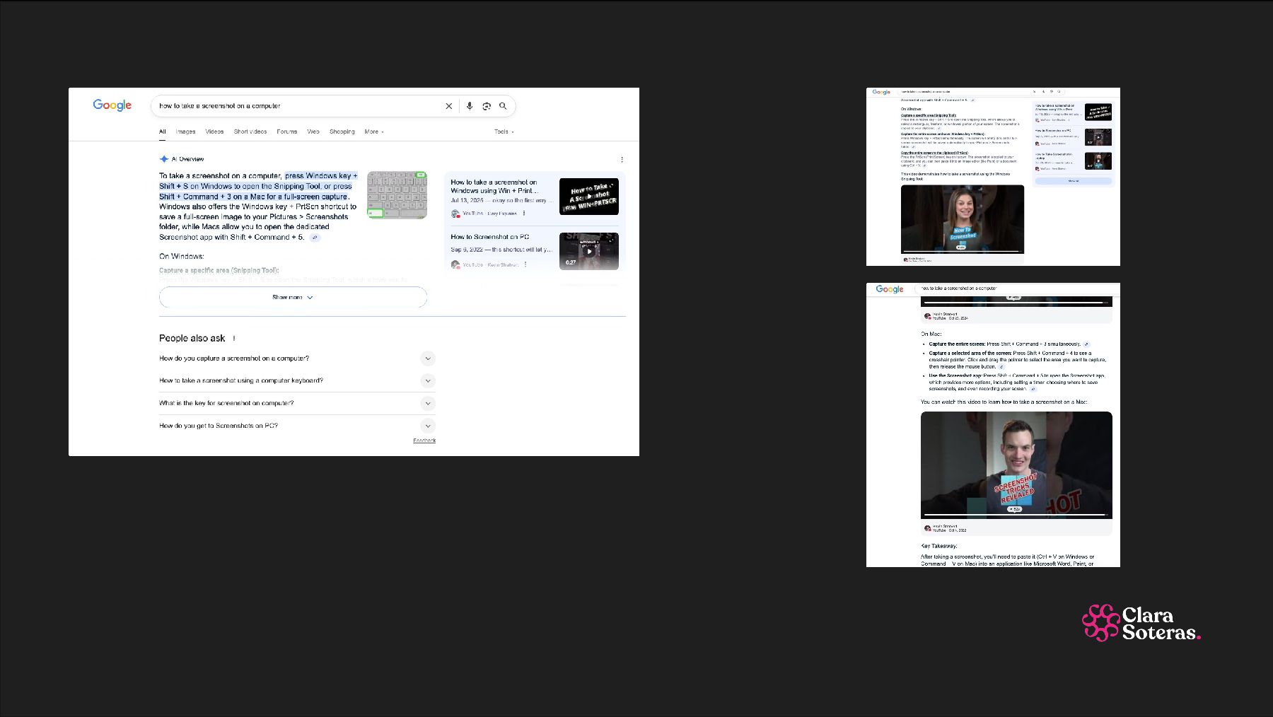The image size is (1273, 717).
Task: Open options menu for 'How to Screenshot on PC' result
Action: 525,264
